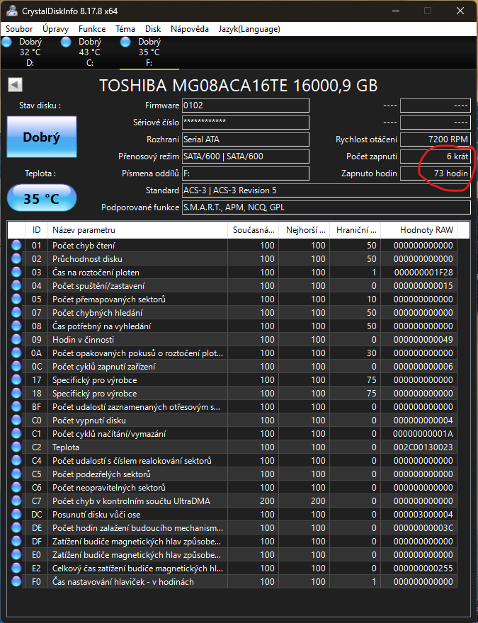Click the Rozhraní field Serial ATA
Screen dimensions: 478x623
[x=246, y=139]
